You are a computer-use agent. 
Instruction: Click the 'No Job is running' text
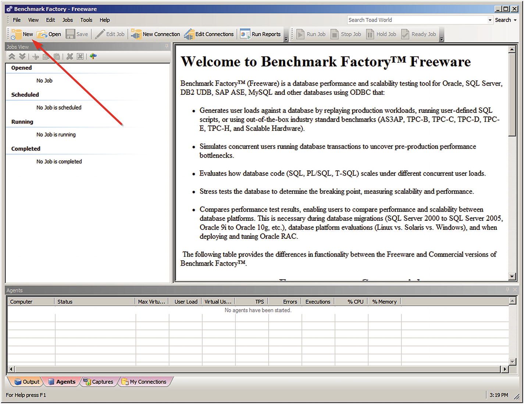coord(56,134)
